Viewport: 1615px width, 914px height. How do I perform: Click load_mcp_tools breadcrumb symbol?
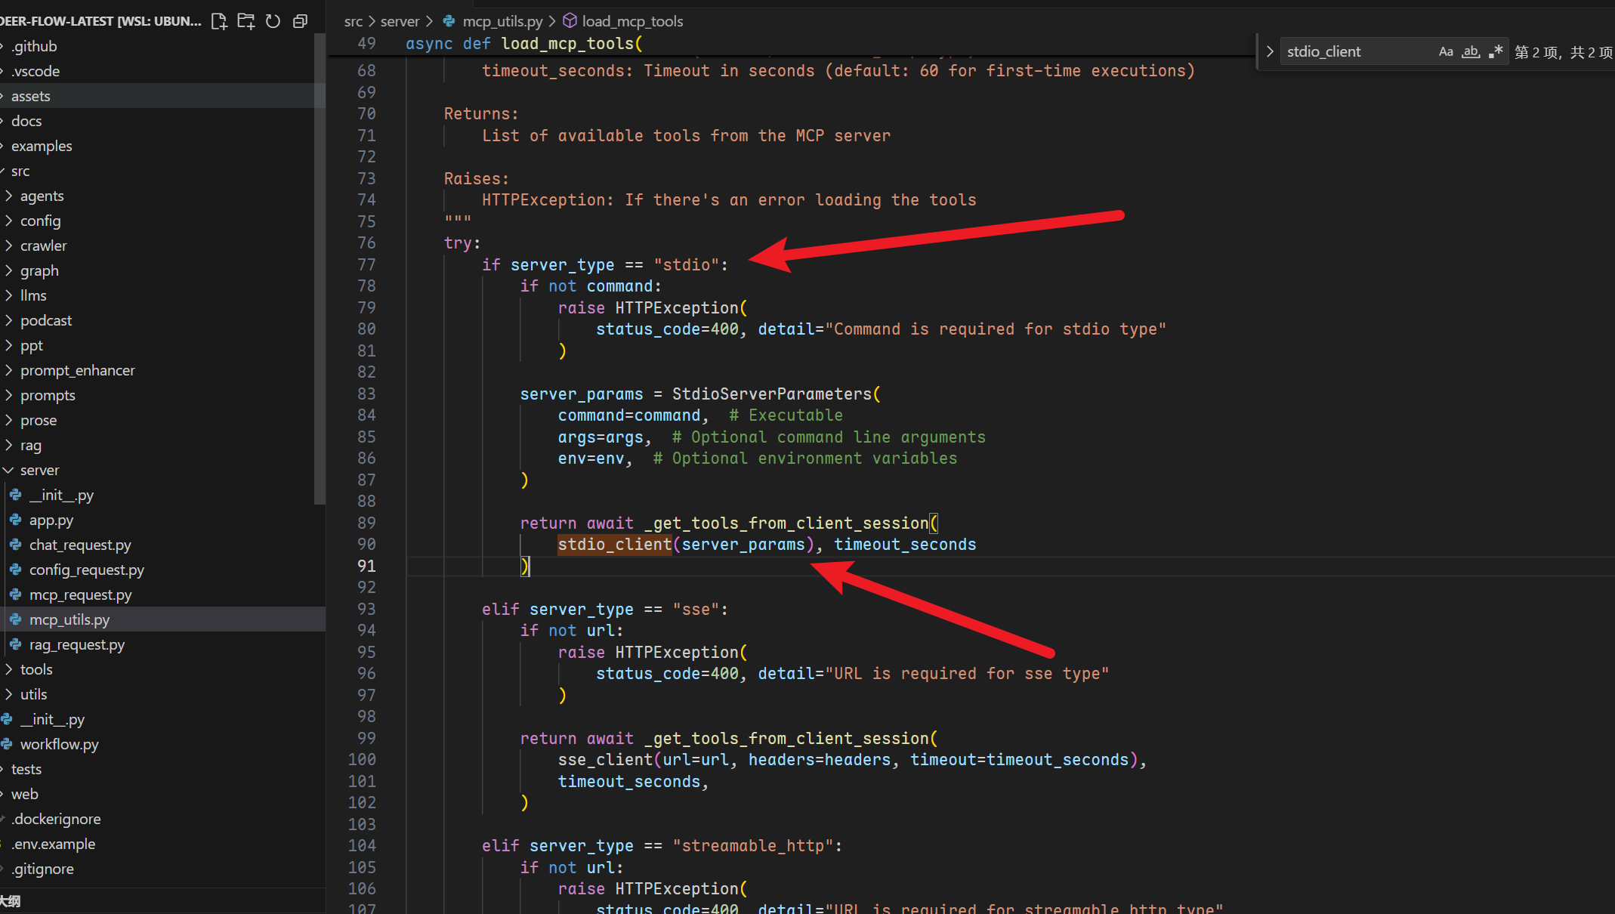pyautogui.click(x=631, y=21)
